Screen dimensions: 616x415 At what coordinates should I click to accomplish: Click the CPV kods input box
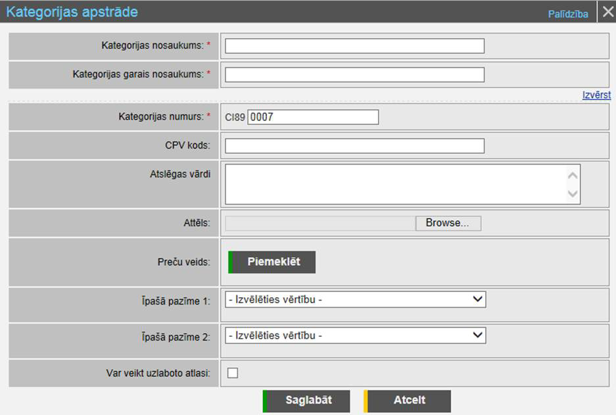pos(354,145)
